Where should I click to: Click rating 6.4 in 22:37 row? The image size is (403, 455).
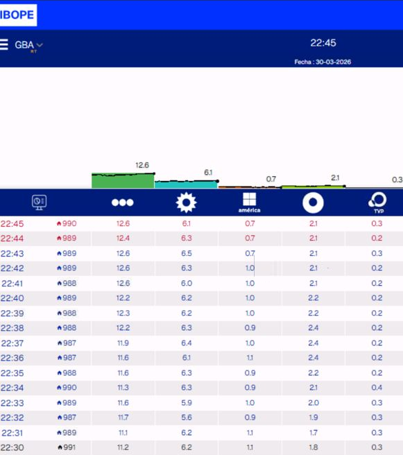187,343
